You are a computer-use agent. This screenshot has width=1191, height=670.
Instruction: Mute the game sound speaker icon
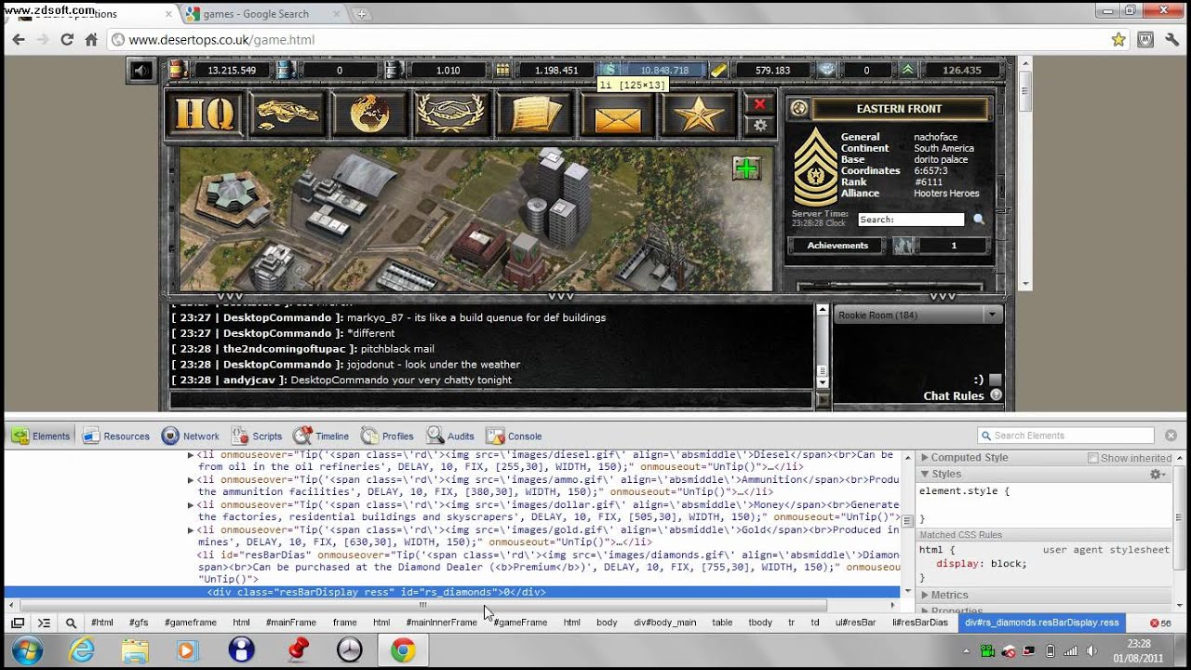click(x=141, y=71)
